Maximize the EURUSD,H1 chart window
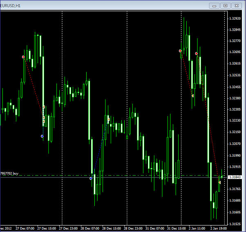 click(x=226, y=6)
